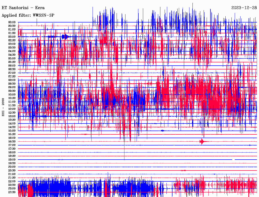Click the 10:00 time label
The width and height of the screenshot is (259, 197).
tap(12, 95)
